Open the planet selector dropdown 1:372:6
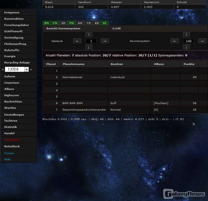208x201 pixels. (x=17, y=69)
